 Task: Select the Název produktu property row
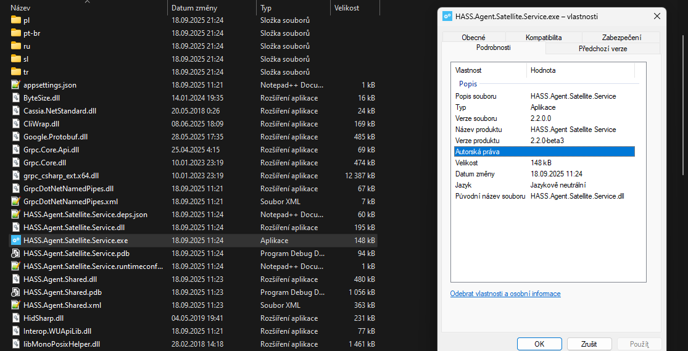coord(544,130)
